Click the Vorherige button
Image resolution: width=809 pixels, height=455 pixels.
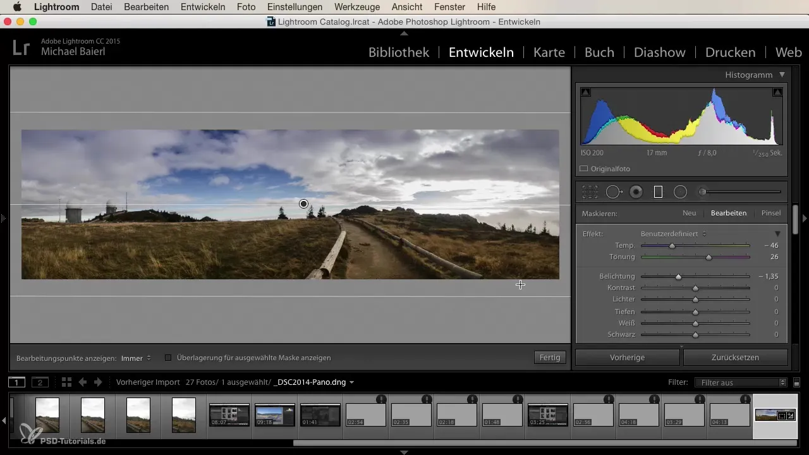click(627, 357)
